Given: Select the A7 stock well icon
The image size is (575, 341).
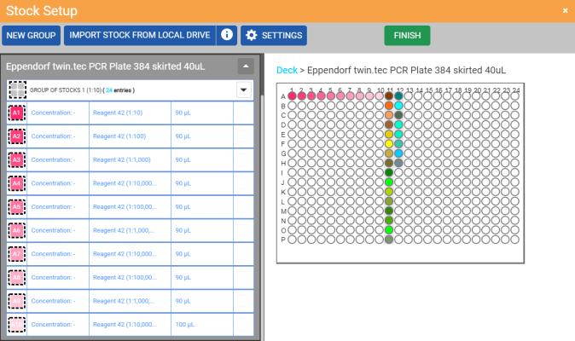Looking at the screenshot, I should 16,254.
